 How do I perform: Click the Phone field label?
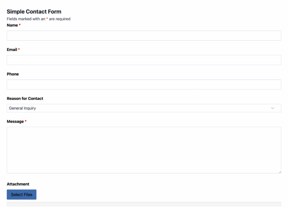point(13,74)
